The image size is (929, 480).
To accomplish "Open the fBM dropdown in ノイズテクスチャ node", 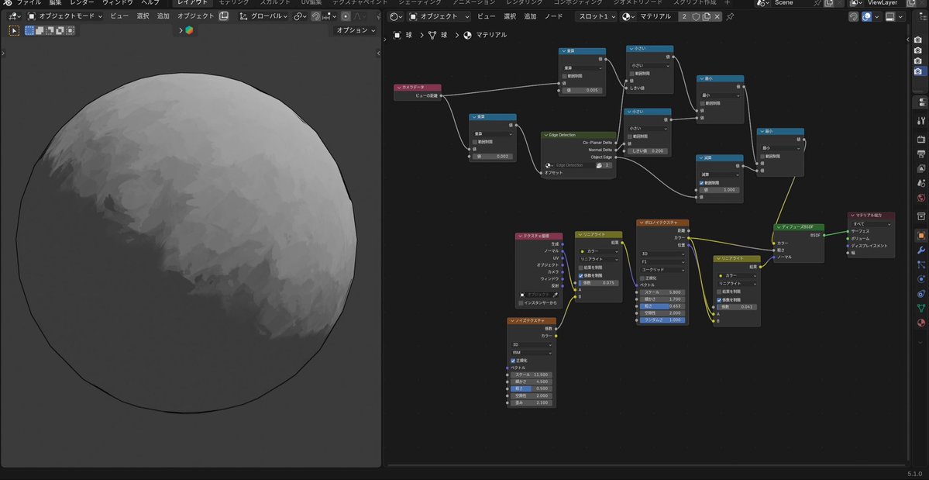I will pos(532,353).
